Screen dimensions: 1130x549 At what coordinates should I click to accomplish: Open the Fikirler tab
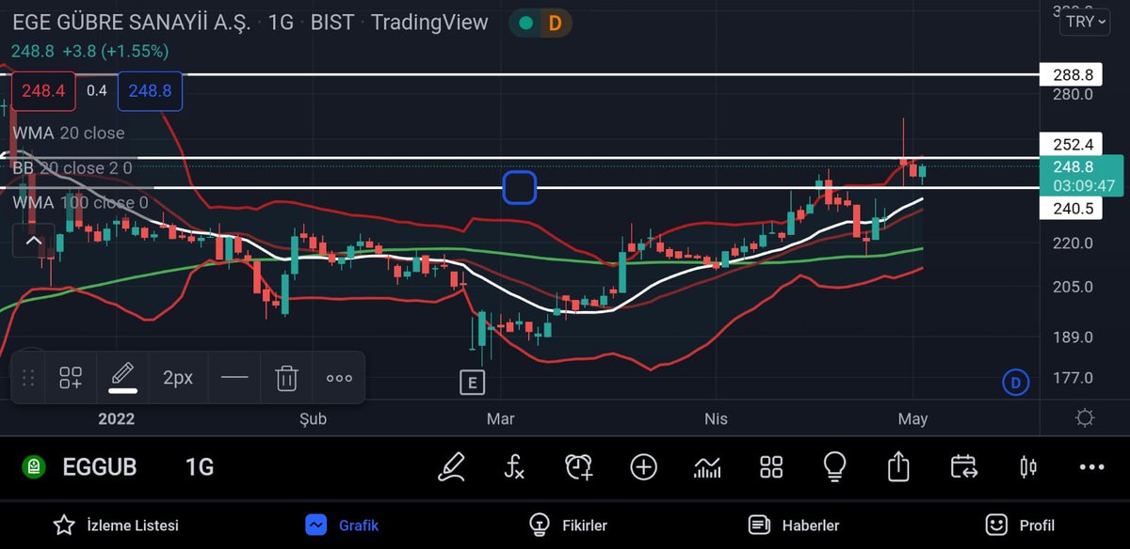point(568,525)
